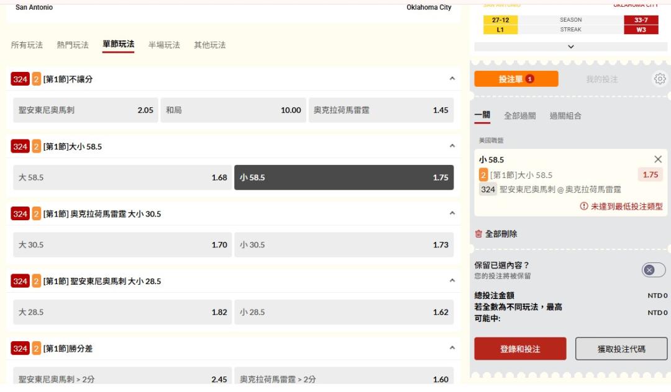Viewport: 671px width, 392px height.
Task: Click the 324 badge in the bet slip
Action: point(488,190)
